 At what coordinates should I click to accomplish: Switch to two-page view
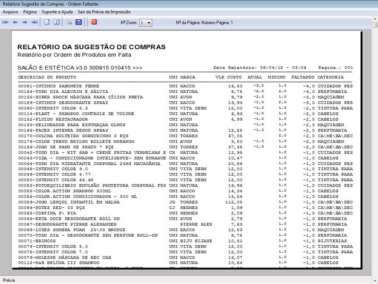coord(57,22)
